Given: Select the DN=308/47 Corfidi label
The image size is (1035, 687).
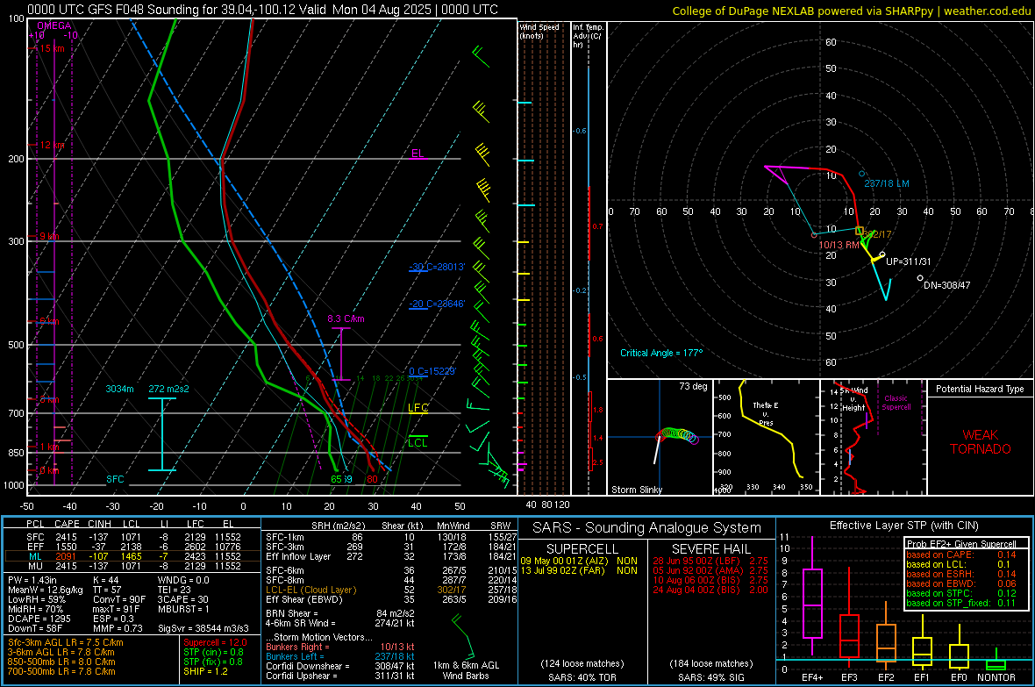Looking at the screenshot, I should (947, 285).
